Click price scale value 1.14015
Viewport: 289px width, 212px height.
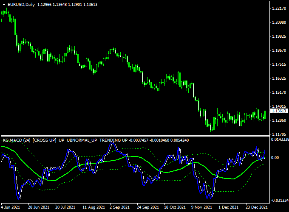click(x=279, y=106)
